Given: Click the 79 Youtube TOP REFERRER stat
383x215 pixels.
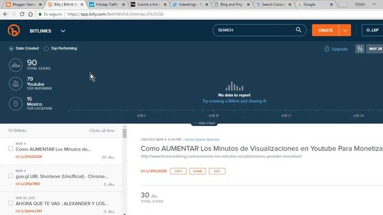Looking at the screenshot, I should coord(39,84).
